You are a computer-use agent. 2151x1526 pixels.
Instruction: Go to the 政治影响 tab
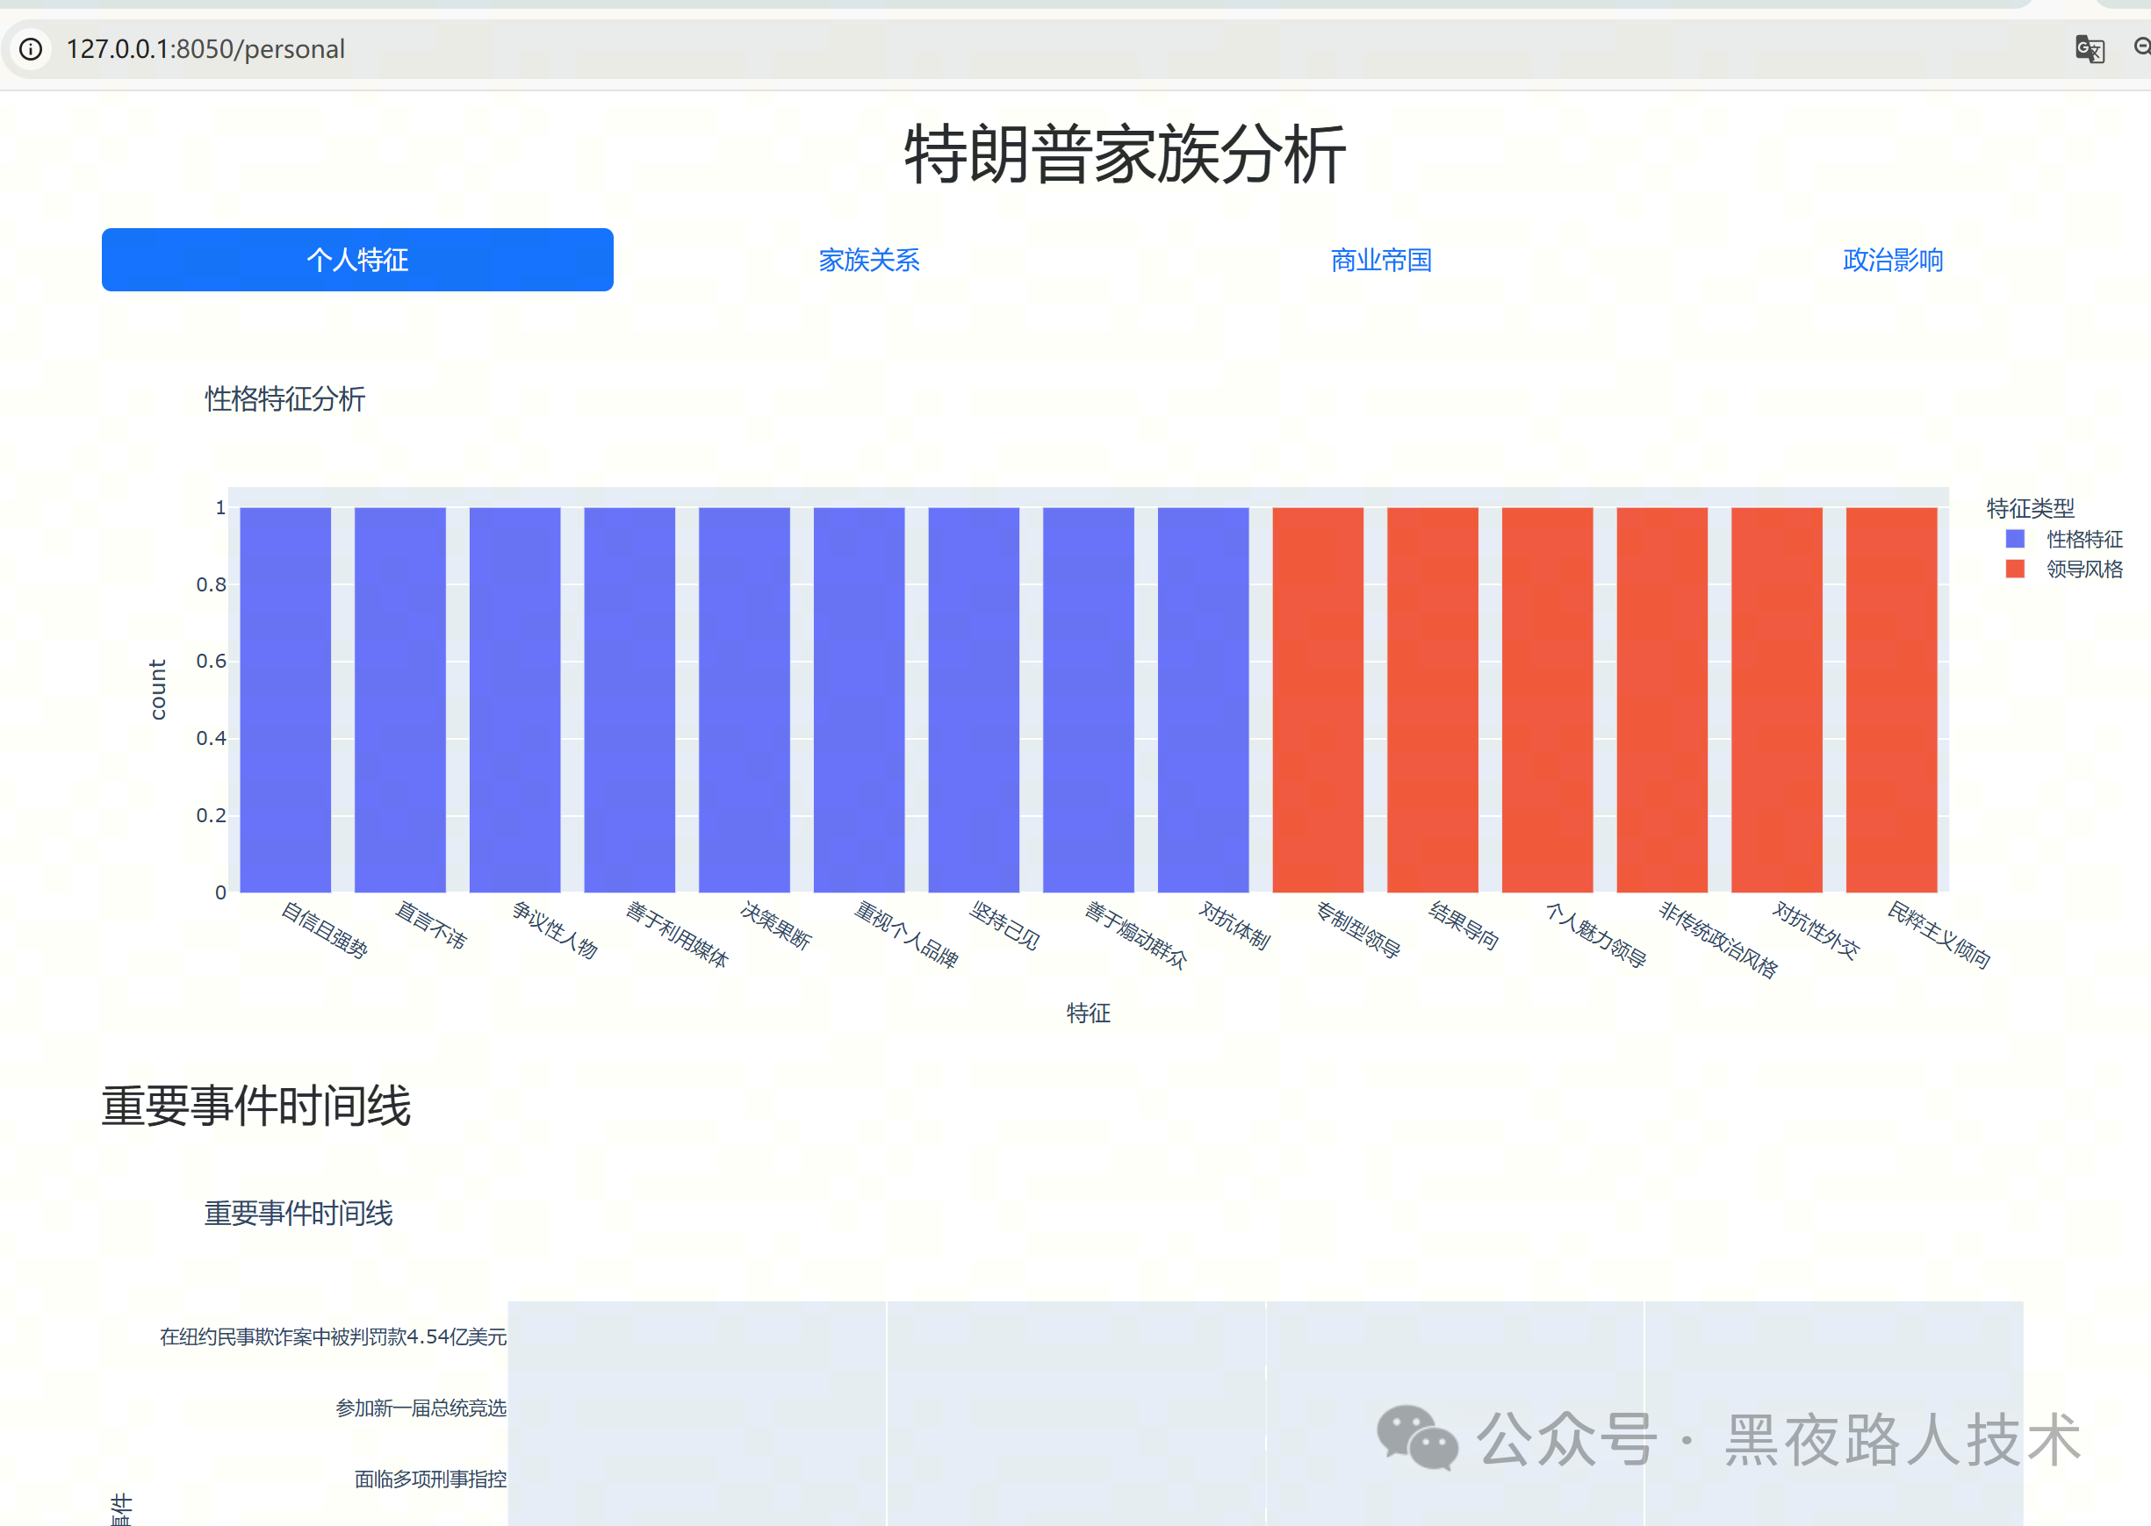[x=1893, y=261]
